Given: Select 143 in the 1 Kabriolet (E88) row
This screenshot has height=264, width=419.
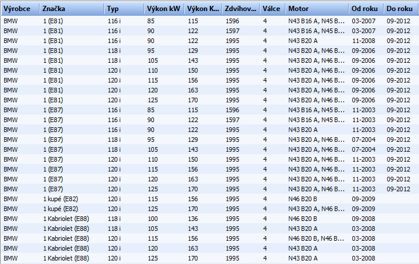Looking at the screenshot, I should pyautogui.click(x=193, y=229).
